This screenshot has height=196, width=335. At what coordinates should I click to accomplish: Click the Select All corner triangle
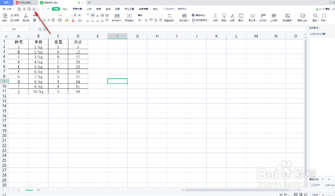5,36
